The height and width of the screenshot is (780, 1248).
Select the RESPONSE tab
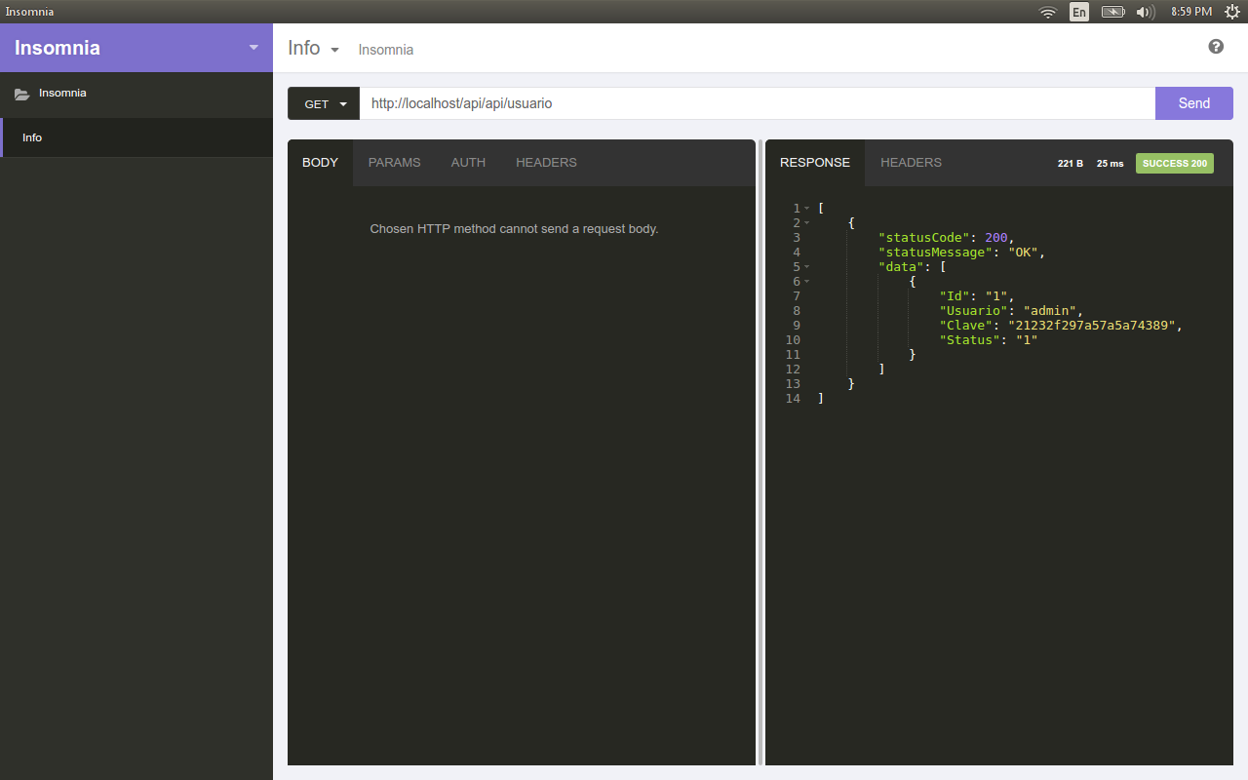pyautogui.click(x=814, y=162)
